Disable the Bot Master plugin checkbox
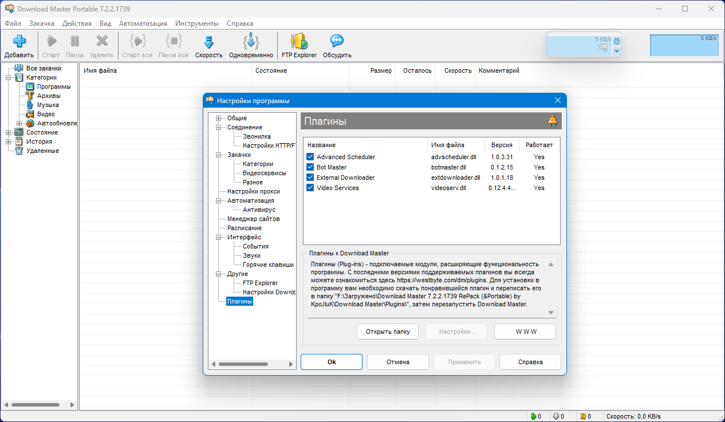The height and width of the screenshot is (422, 725). pyautogui.click(x=310, y=167)
